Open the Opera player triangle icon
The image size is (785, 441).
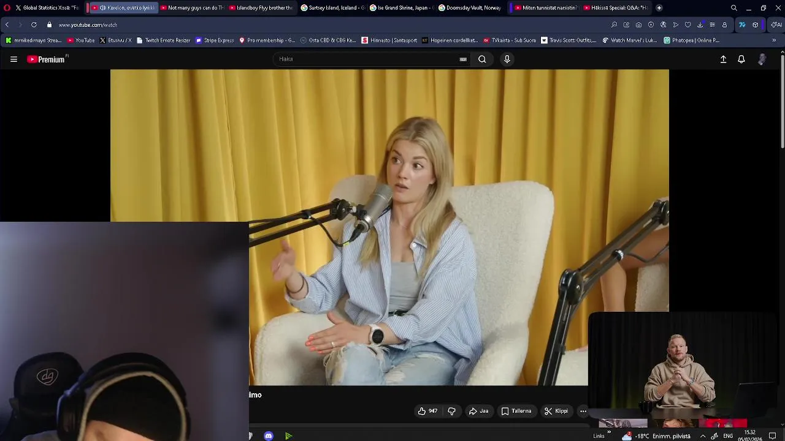pyautogui.click(x=675, y=25)
